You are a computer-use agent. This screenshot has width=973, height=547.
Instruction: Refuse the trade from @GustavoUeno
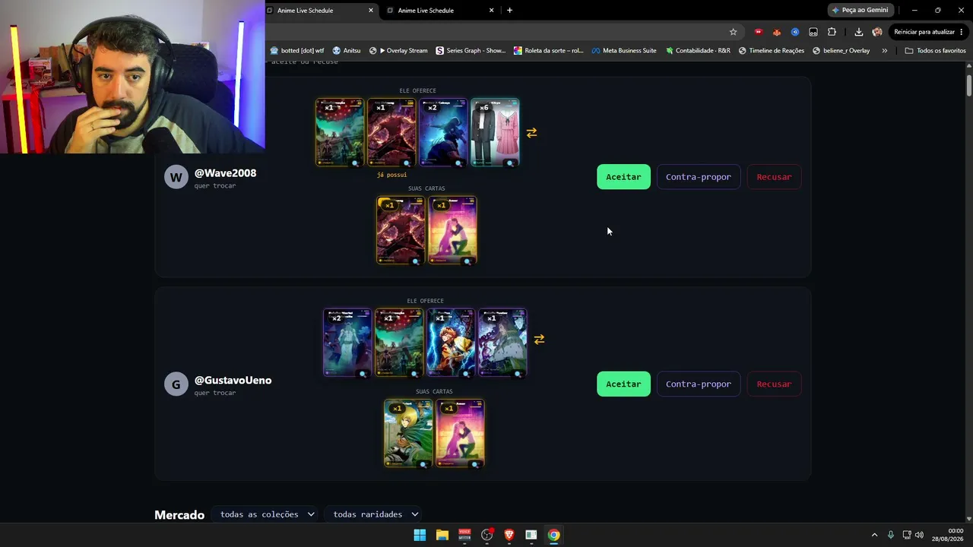(774, 384)
